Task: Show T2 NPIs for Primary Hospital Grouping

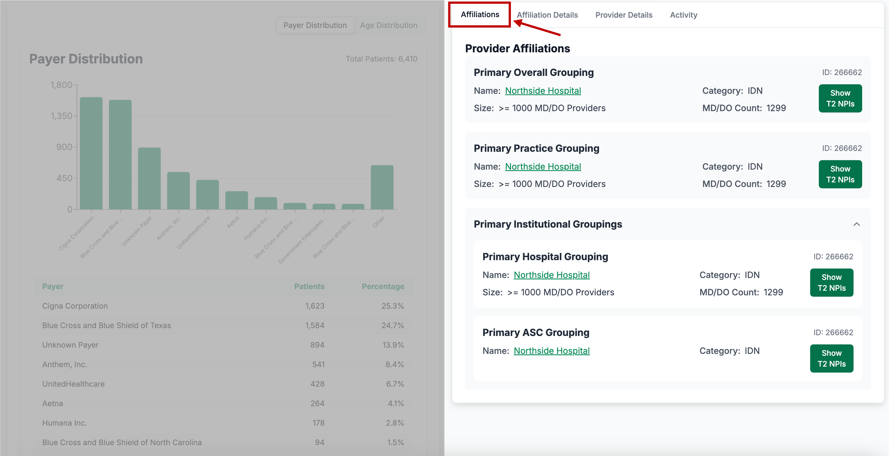Action: [831, 283]
